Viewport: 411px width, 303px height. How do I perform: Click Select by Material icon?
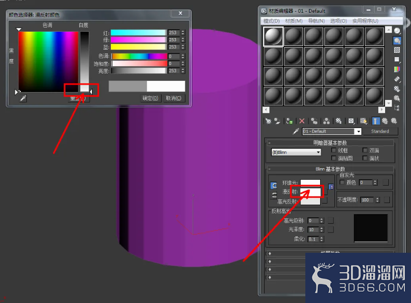(397, 98)
